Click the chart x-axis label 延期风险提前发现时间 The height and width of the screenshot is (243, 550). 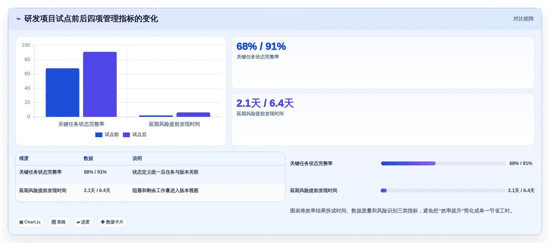pyautogui.click(x=175, y=124)
